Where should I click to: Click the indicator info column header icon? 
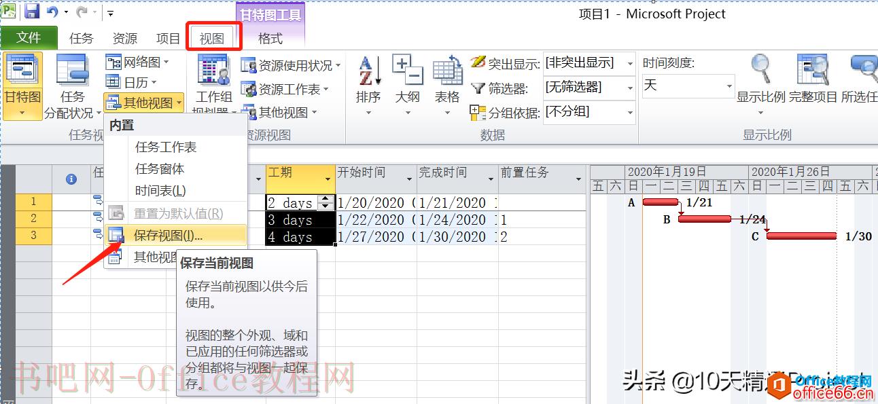coord(71,179)
